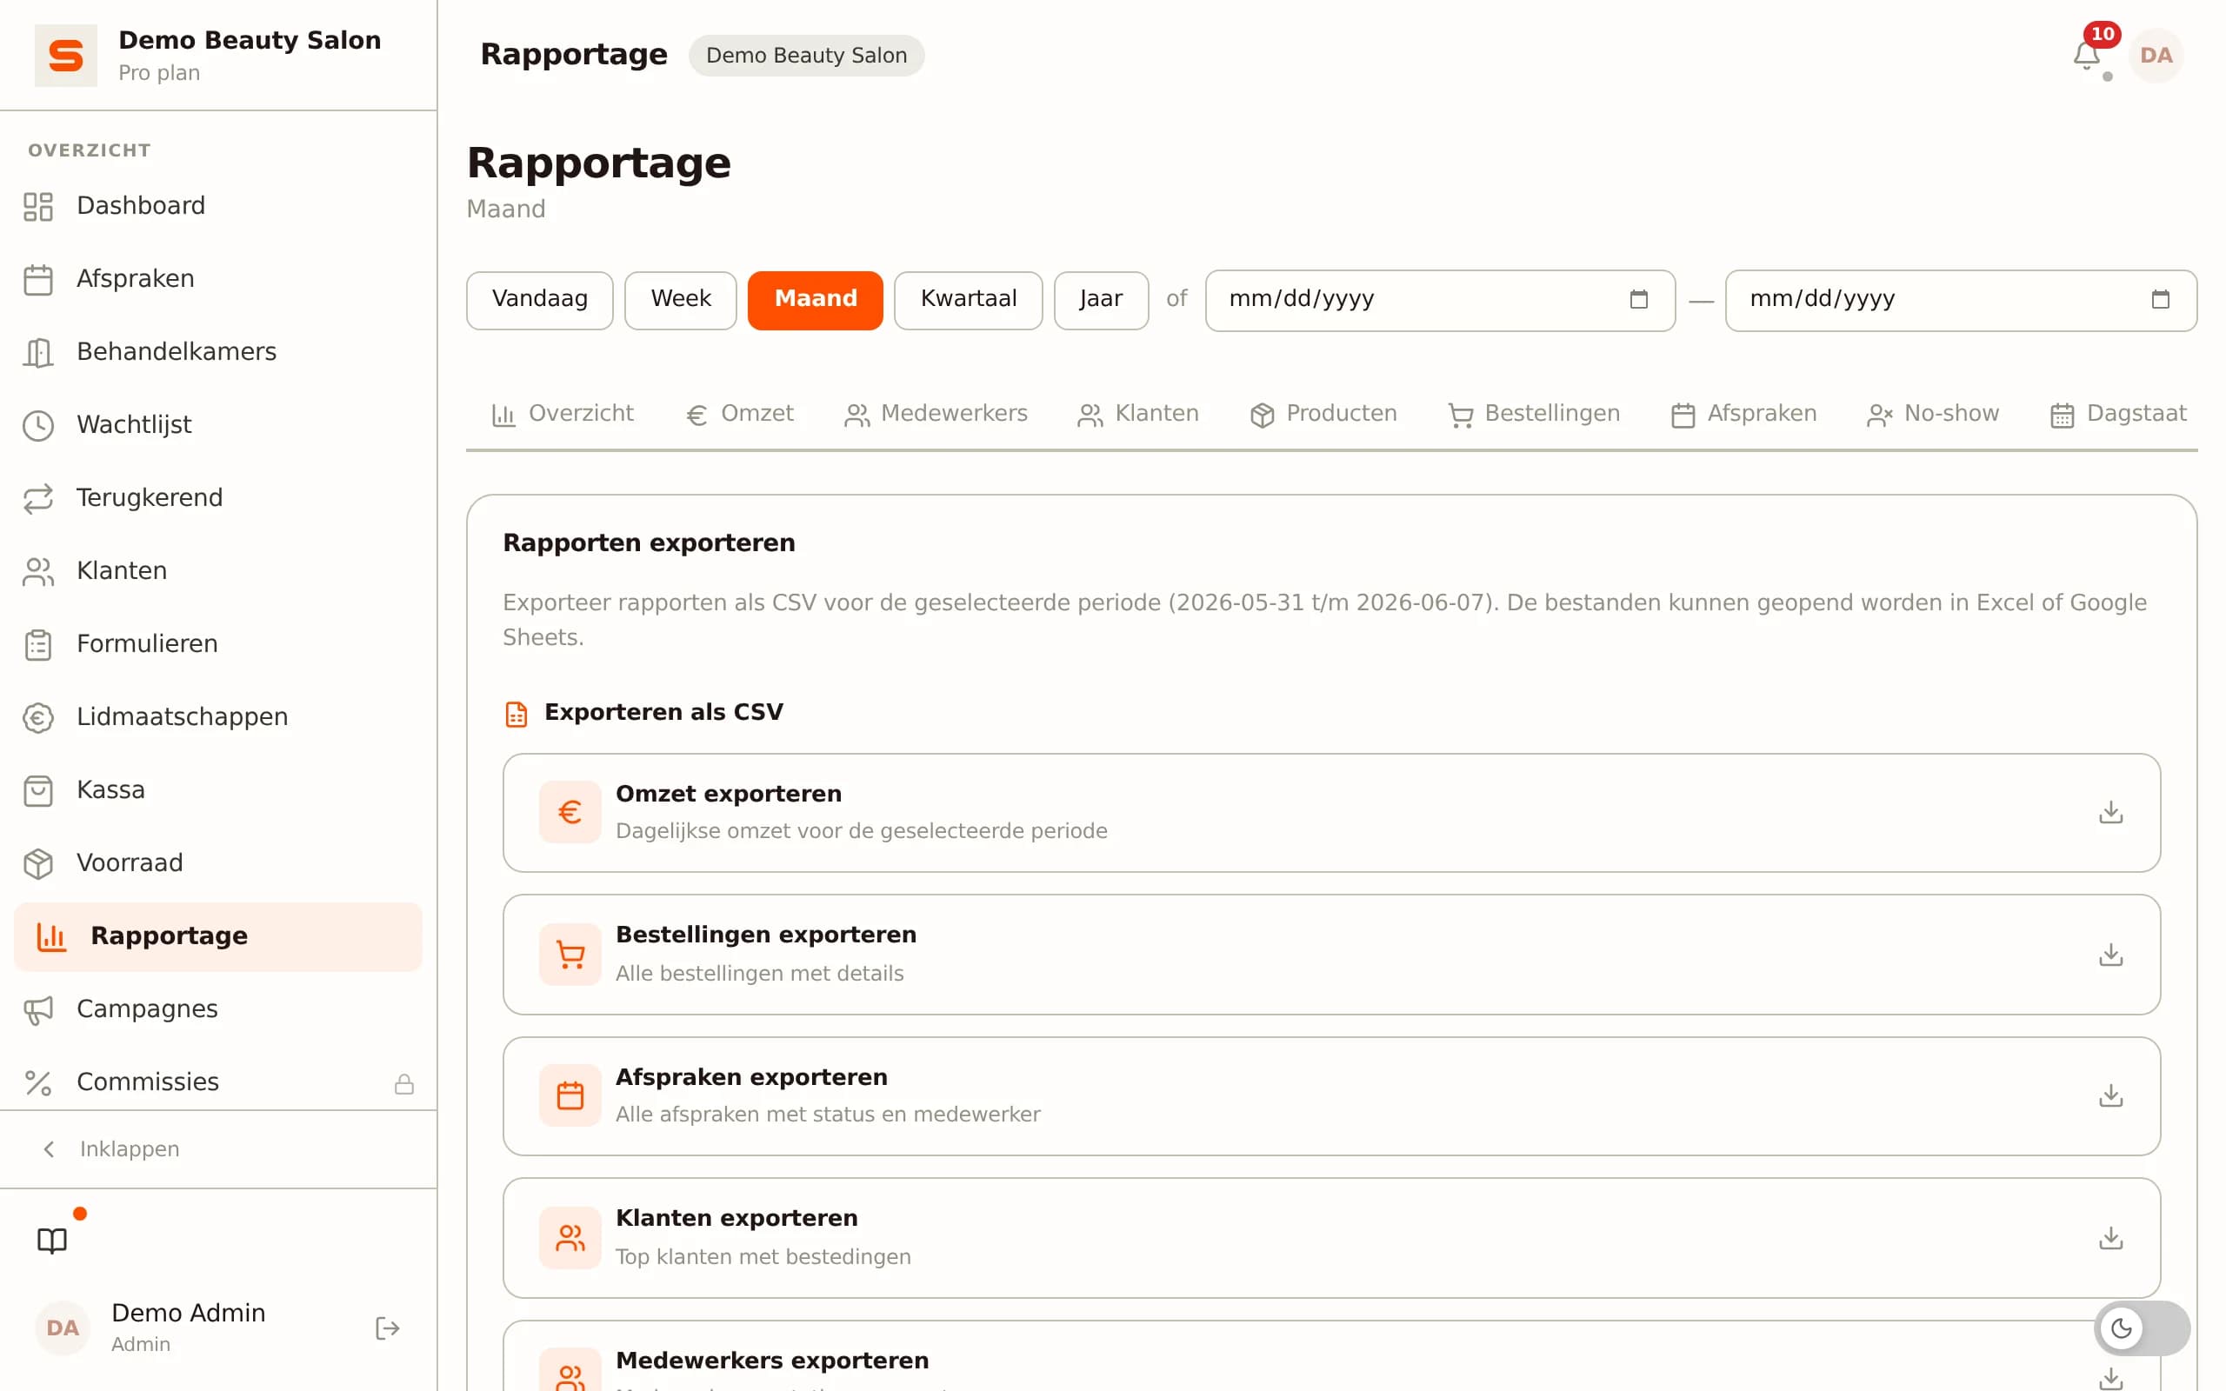Open the documentation book icon
This screenshot has width=2226, height=1391.
pos(52,1240)
